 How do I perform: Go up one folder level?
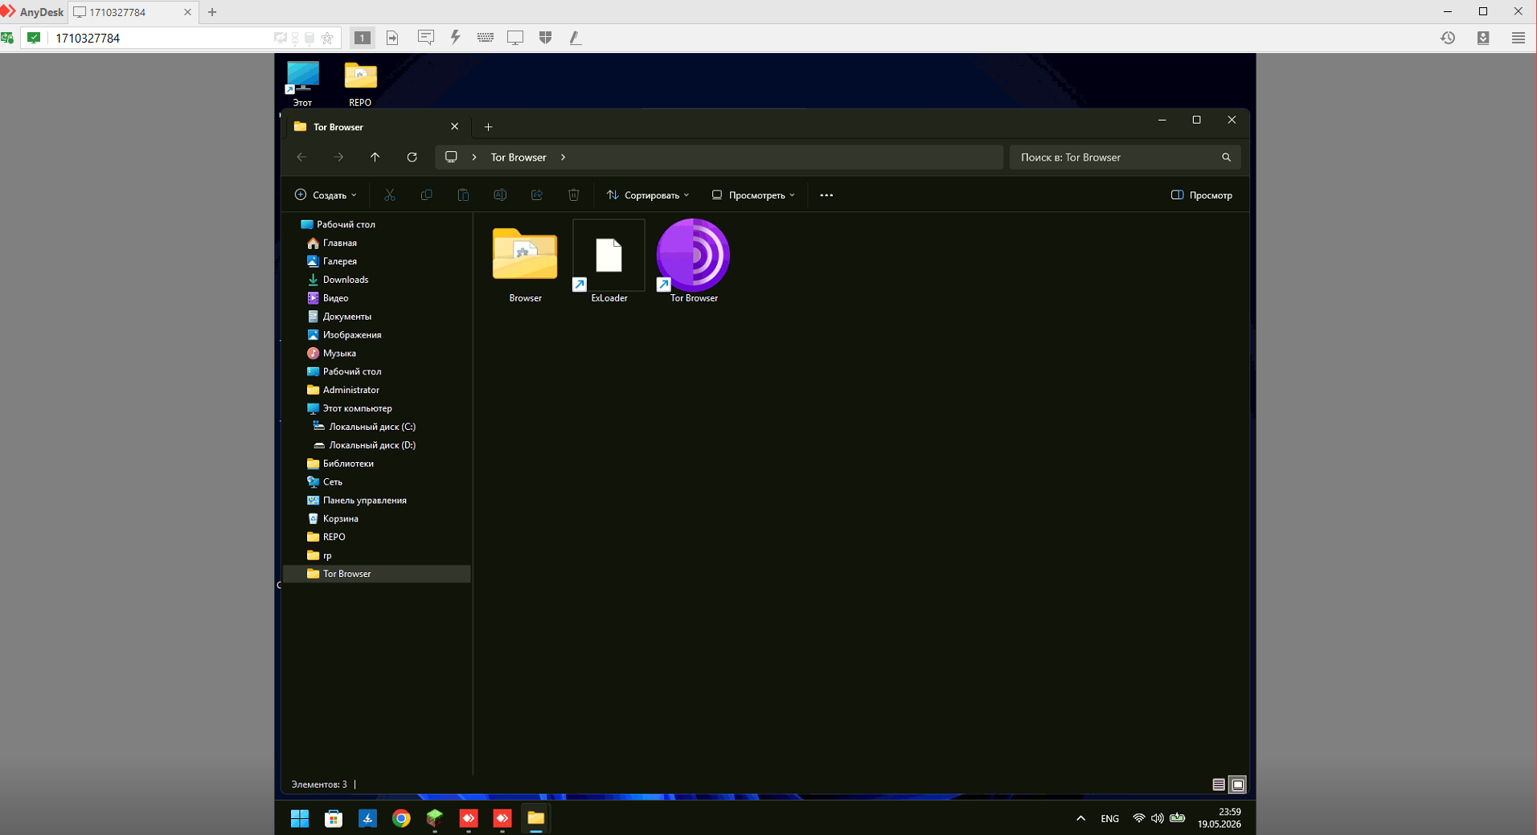click(x=375, y=158)
